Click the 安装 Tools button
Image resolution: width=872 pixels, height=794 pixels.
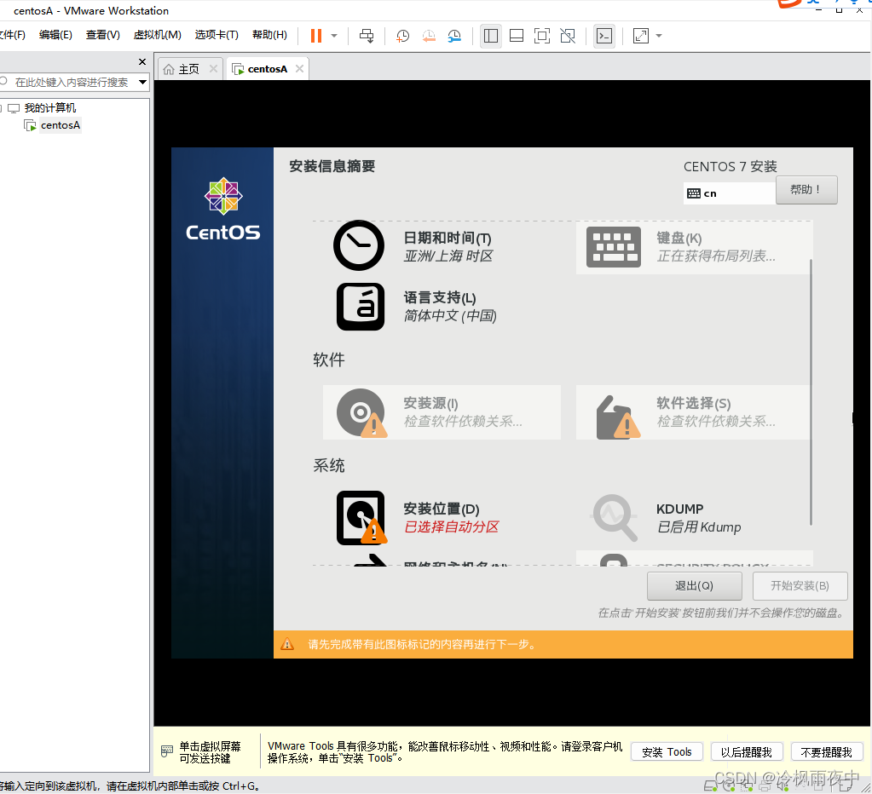tap(667, 752)
